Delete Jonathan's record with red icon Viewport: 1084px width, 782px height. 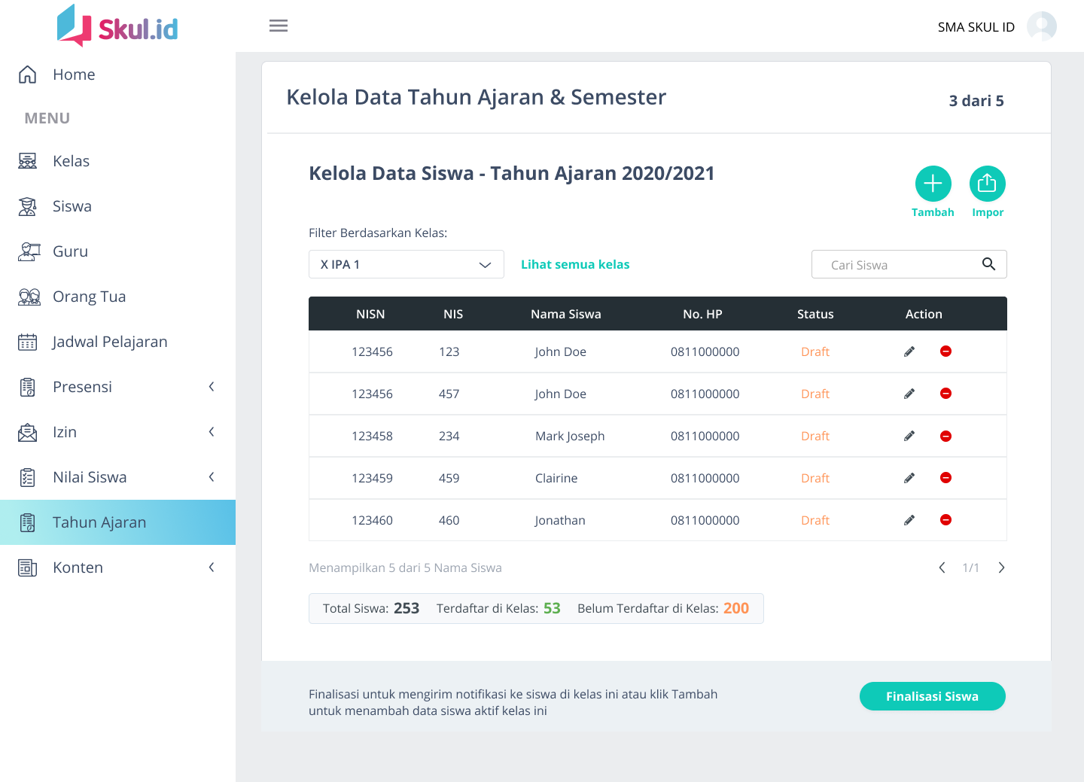[945, 520]
